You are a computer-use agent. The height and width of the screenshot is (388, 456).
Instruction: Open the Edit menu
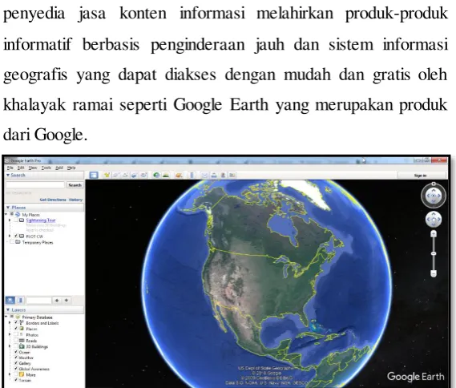click(21, 168)
